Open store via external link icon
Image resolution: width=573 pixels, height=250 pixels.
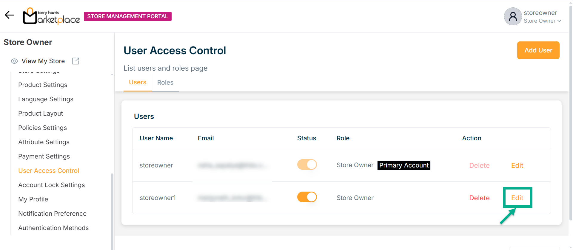76,61
